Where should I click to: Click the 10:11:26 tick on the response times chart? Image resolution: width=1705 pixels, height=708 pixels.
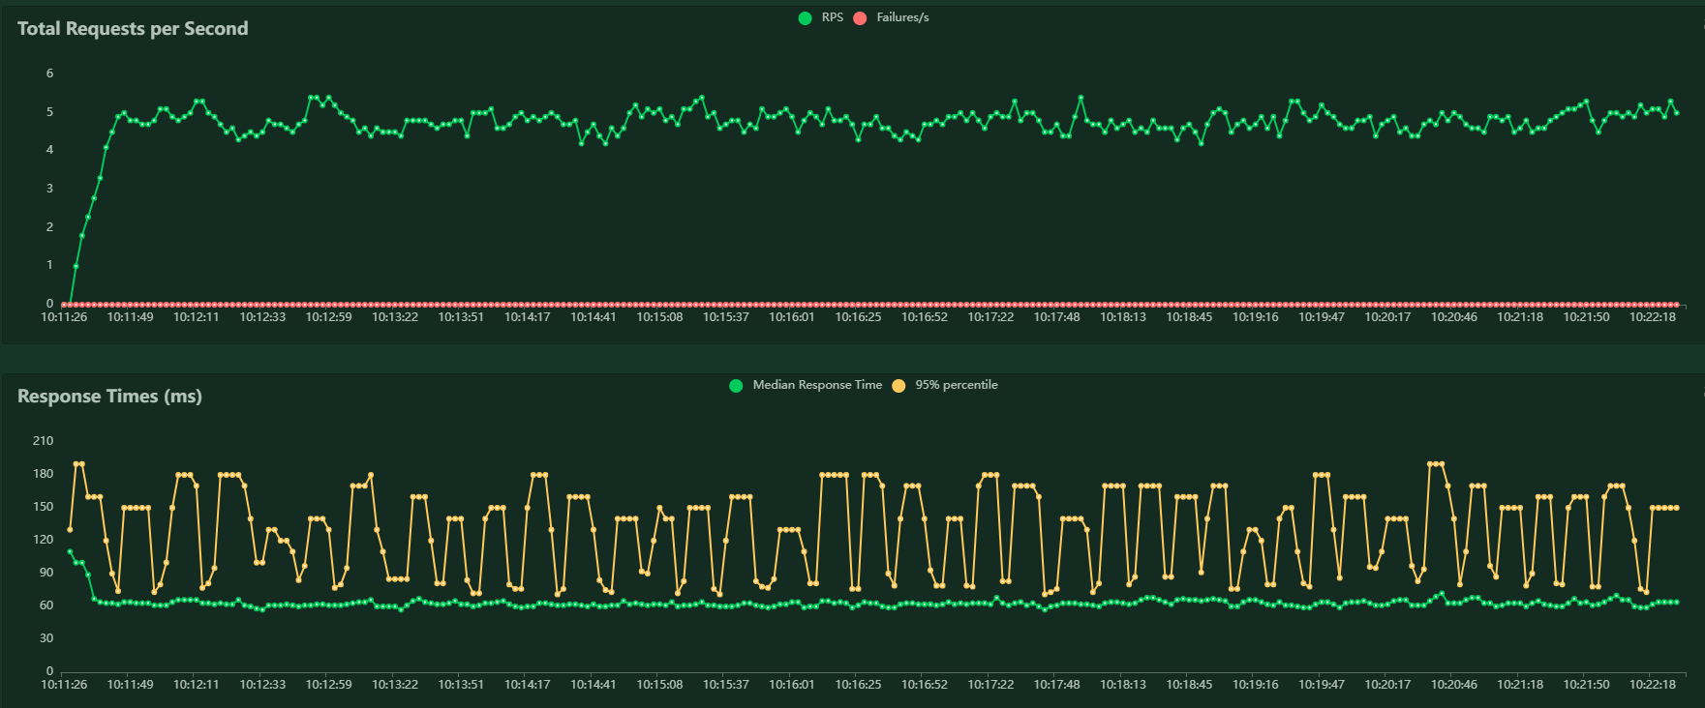[x=64, y=685]
